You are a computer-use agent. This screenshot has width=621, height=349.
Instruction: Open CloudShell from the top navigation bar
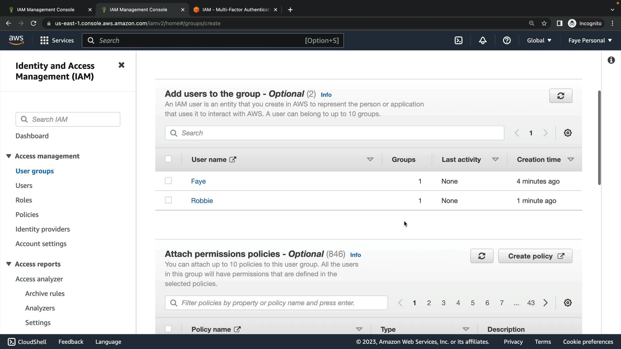[x=458, y=40]
